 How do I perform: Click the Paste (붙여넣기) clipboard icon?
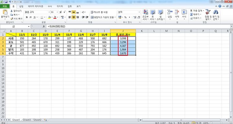coord(5,12)
